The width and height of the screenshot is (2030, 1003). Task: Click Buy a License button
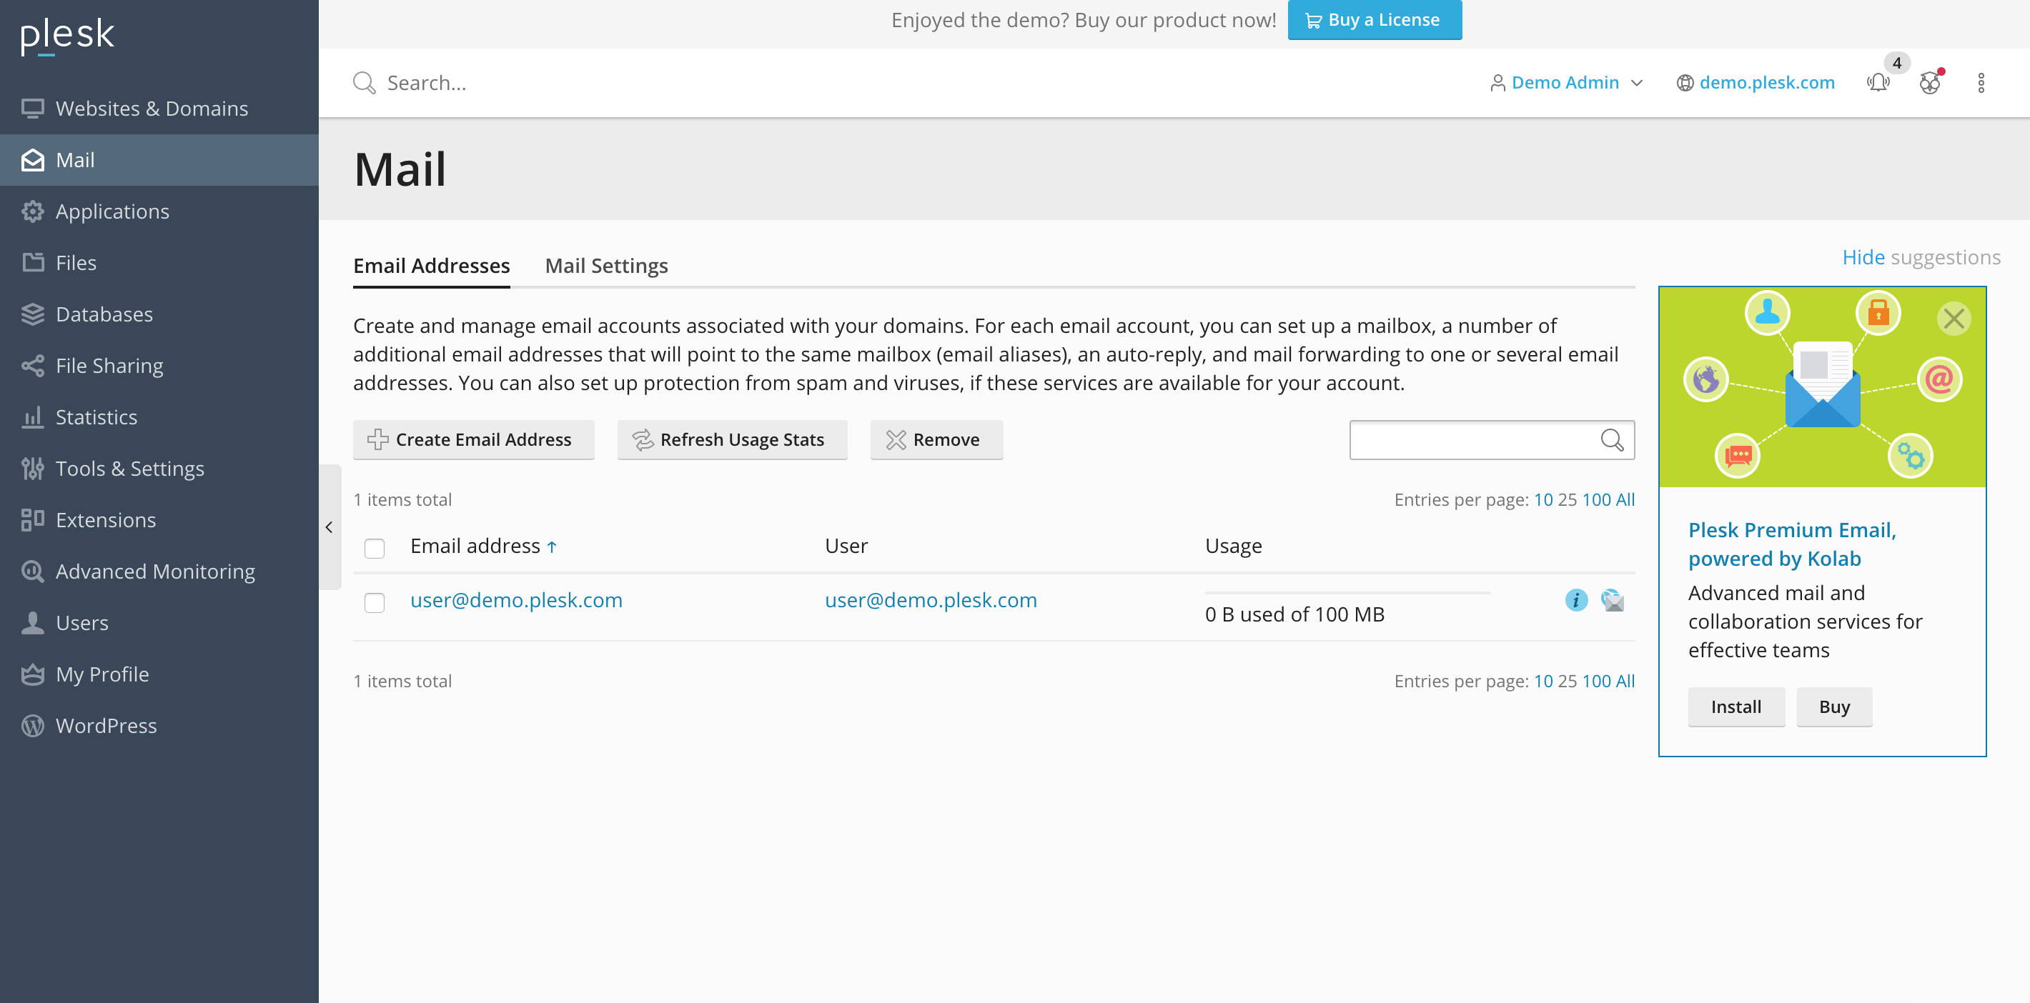coord(1375,20)
